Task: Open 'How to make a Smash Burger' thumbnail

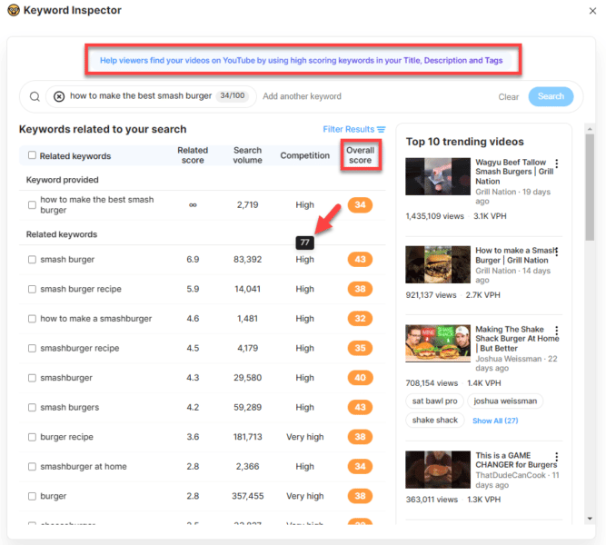Action: coord(438,264)
